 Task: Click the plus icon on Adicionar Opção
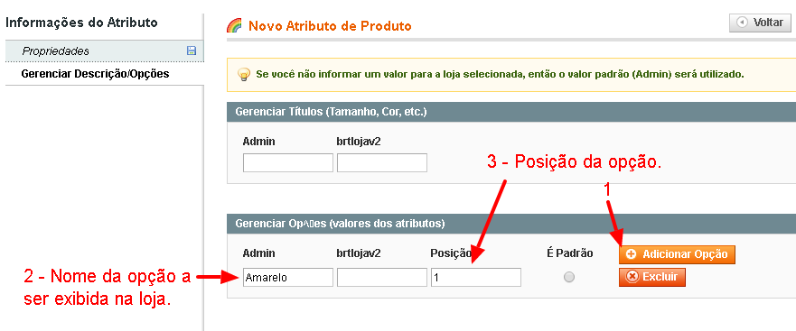tap(632, 254)
